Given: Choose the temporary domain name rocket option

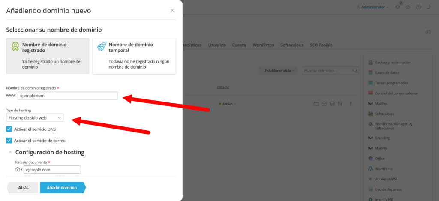Looking at the screenshot, I should 134,56.
